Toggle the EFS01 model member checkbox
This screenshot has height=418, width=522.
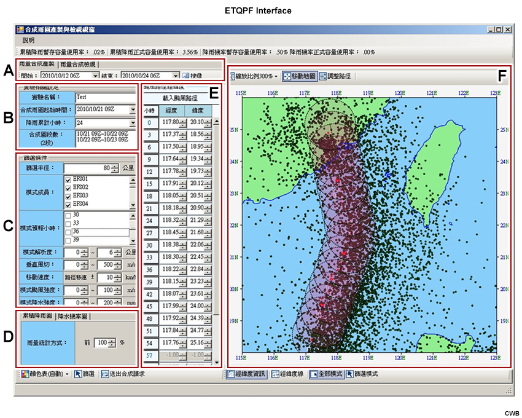click(x=68, y=180)
